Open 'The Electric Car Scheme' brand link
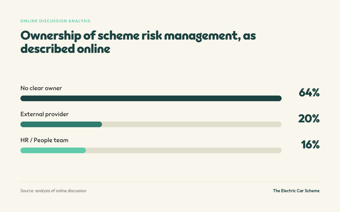 click(296, 191)
